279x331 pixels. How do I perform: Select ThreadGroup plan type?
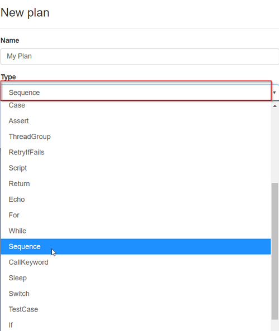pyautogui.click(x=136, y=137)
